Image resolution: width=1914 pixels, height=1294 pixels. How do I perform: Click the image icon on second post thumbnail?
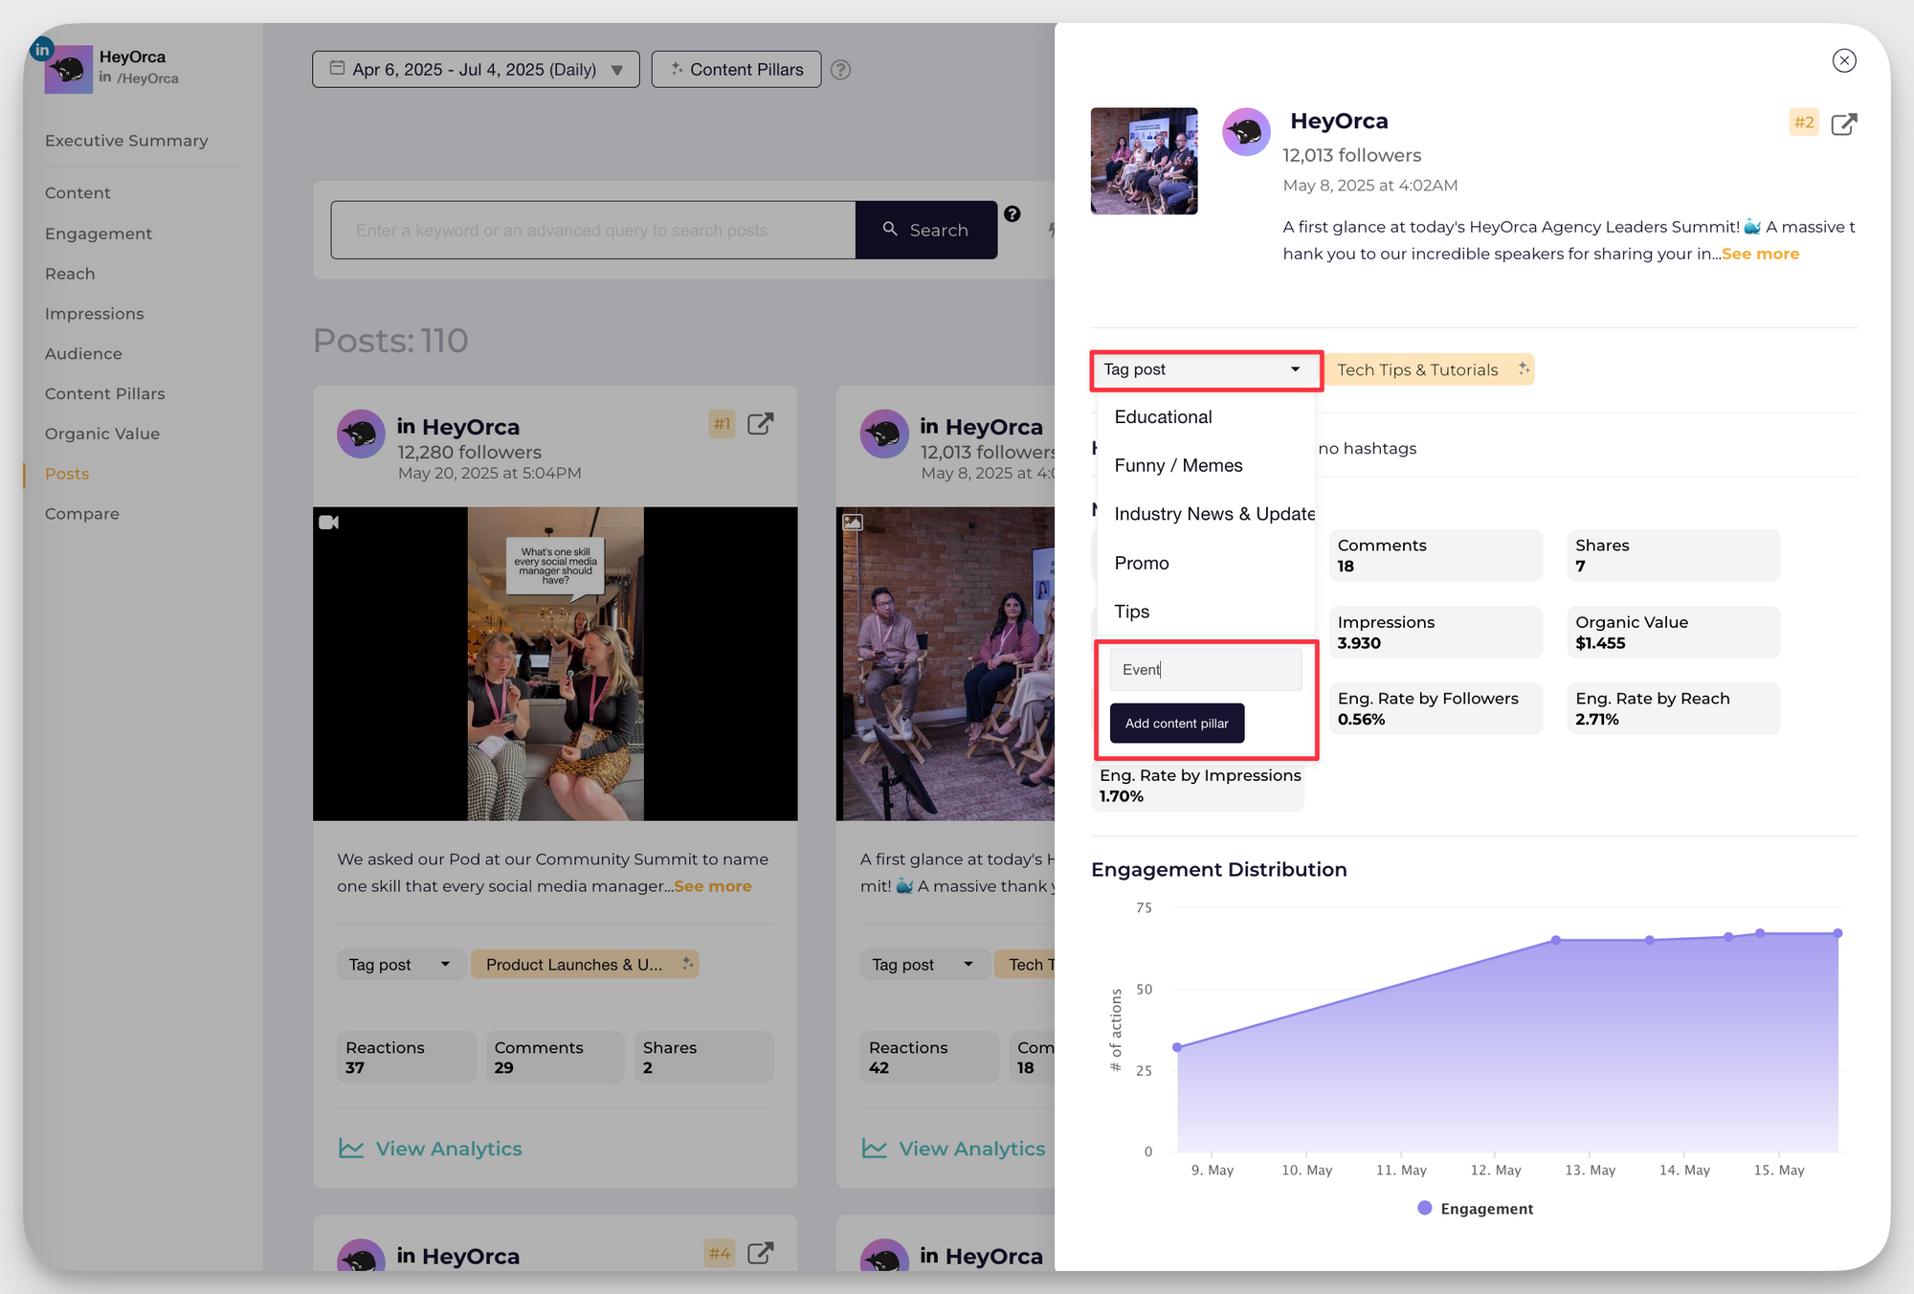(853, 523)
